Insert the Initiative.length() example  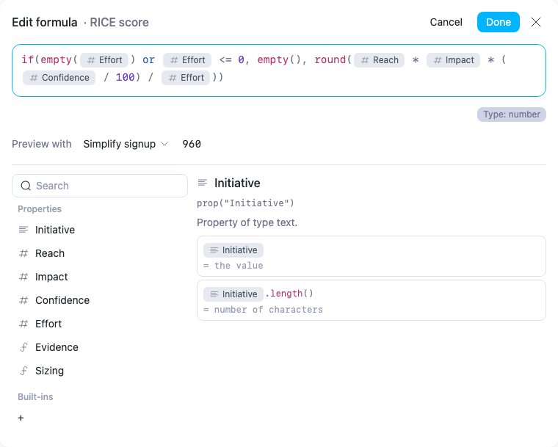pos(372,300)
